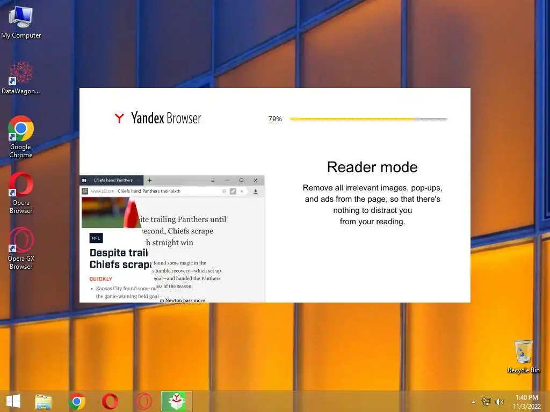Screen dimensions: 550x412
Task: Click the Reader mode description text
Action: coord(372,204)
